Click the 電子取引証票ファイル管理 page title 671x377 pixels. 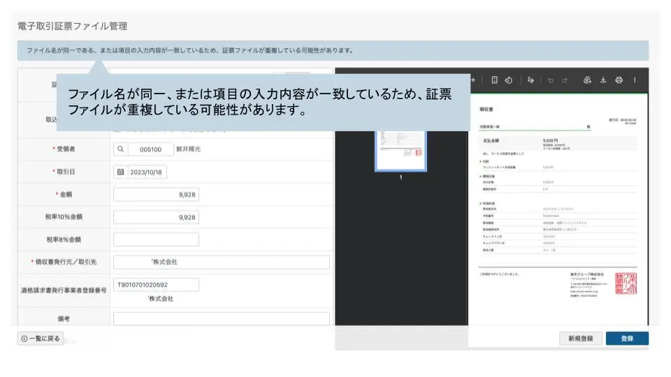pos(72,26)
